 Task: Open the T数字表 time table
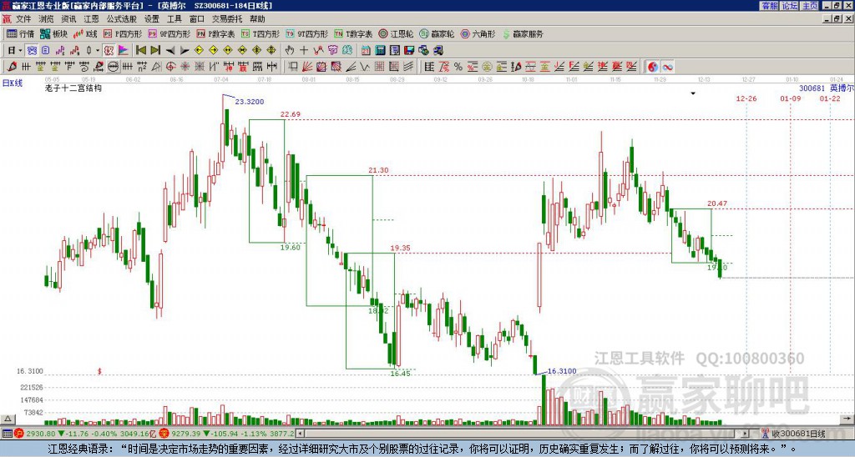(x=353, y=33)
